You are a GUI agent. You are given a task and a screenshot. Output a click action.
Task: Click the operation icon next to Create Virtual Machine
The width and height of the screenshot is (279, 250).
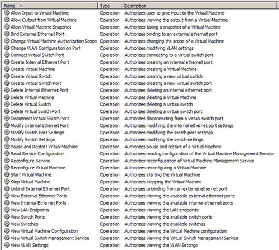click(x=7, y=69)
